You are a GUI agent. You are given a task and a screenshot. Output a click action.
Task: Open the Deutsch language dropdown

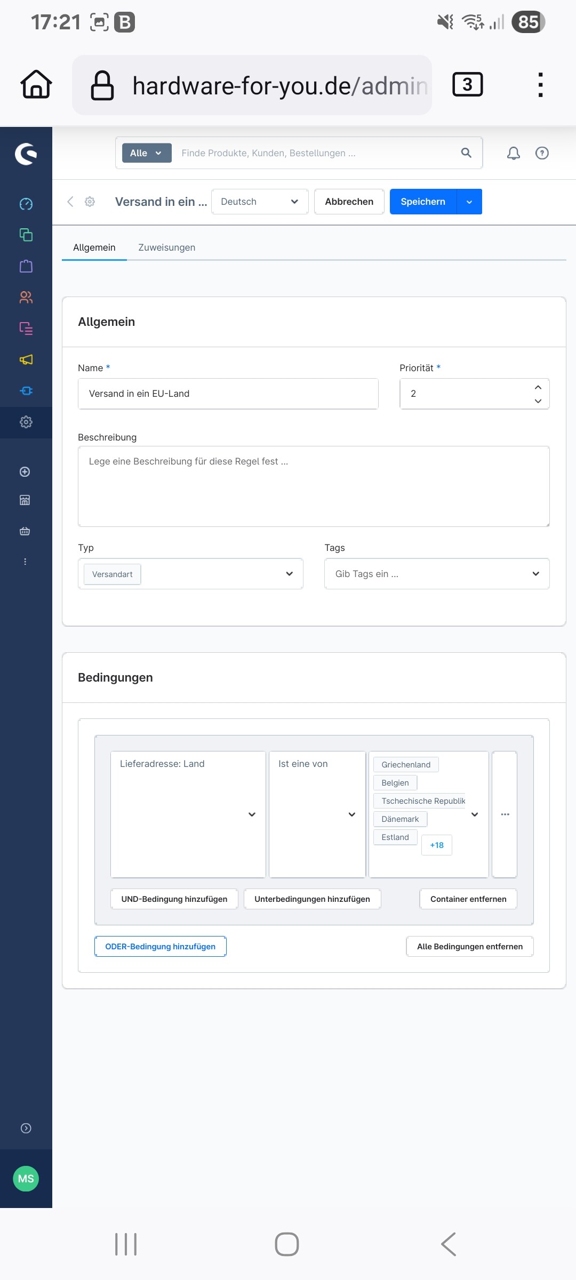[x=260, y=202]
